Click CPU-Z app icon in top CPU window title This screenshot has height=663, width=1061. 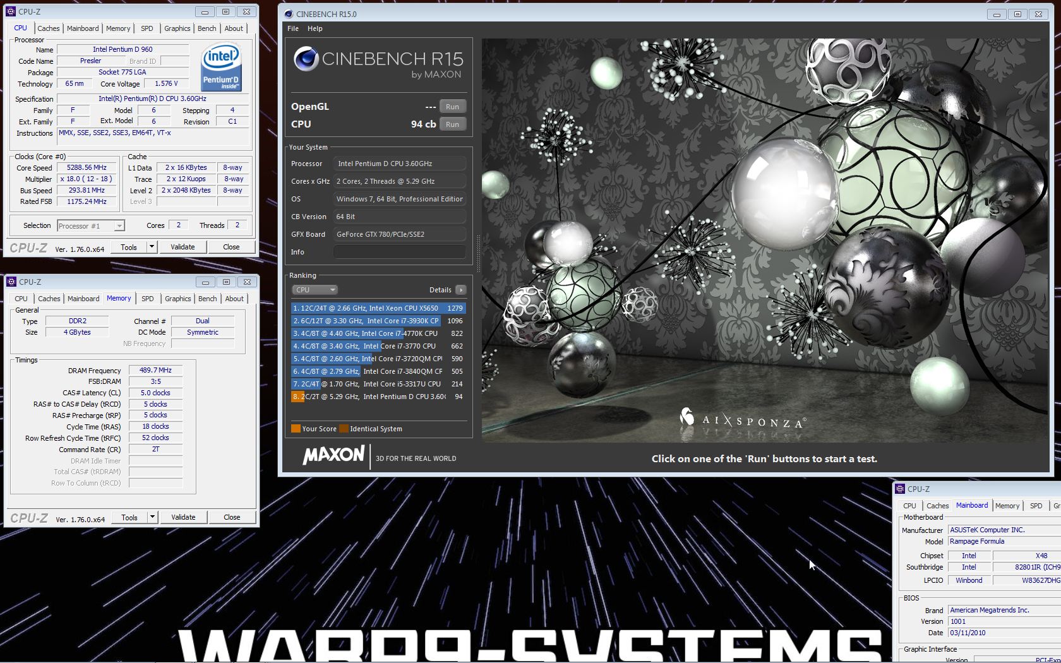pyautogui.click(x=10, y=11)
